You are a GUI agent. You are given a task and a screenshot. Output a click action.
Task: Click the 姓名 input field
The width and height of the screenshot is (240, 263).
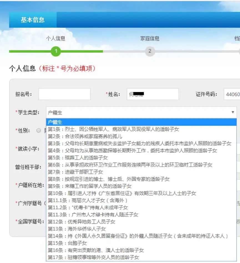coord(153,94)
